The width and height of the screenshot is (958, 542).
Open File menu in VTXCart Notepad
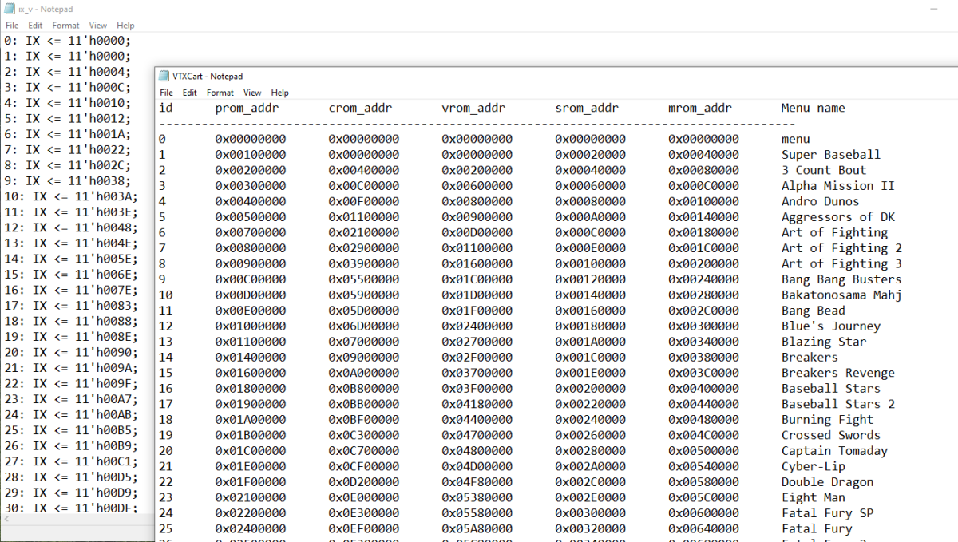166,93
